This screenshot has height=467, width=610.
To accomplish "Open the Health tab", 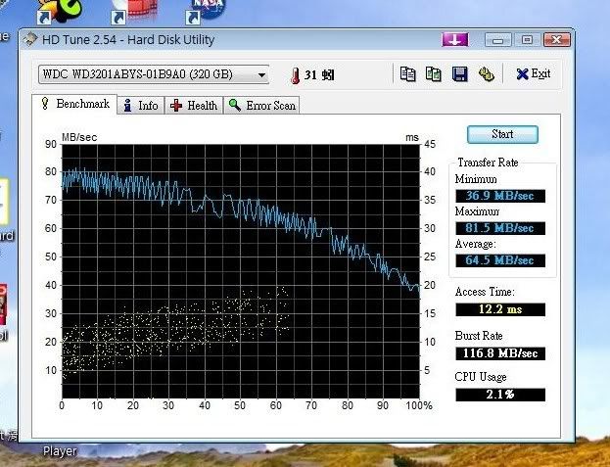I will pyautogui.click(x=194, y=106).
